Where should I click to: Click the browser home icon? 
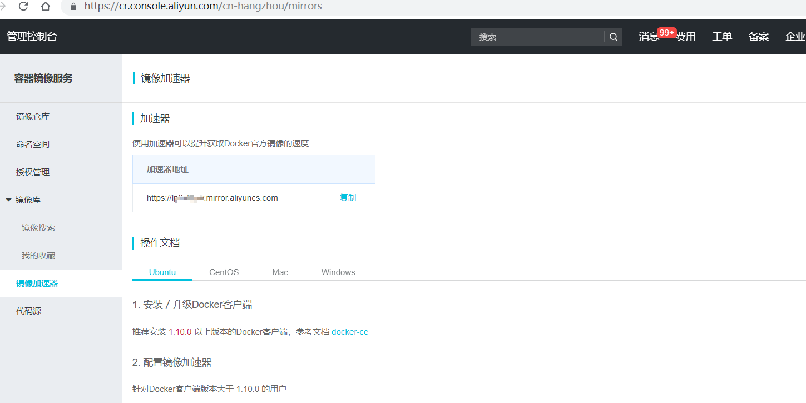tap(46, 7)
